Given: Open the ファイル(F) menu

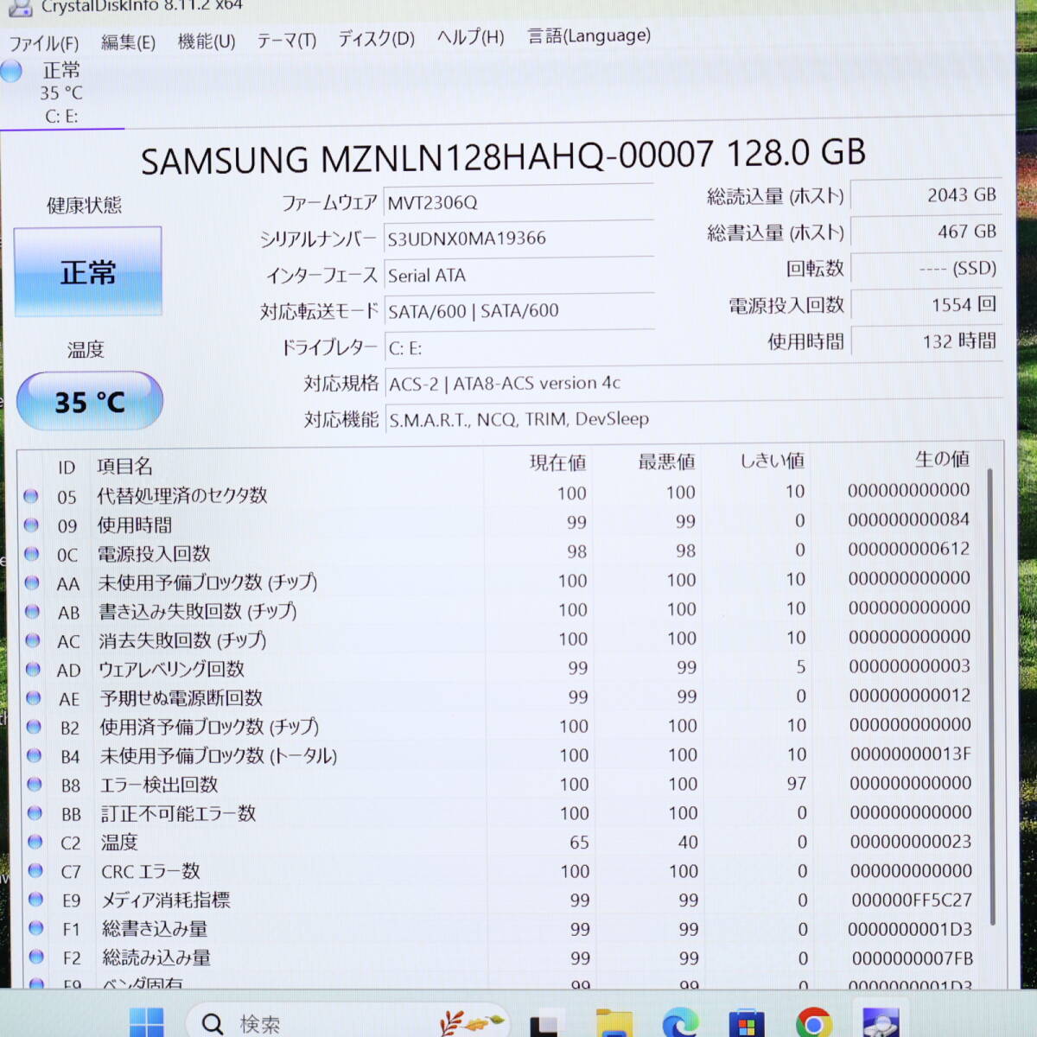Looking at the screenshot, I should pos(44,43).
